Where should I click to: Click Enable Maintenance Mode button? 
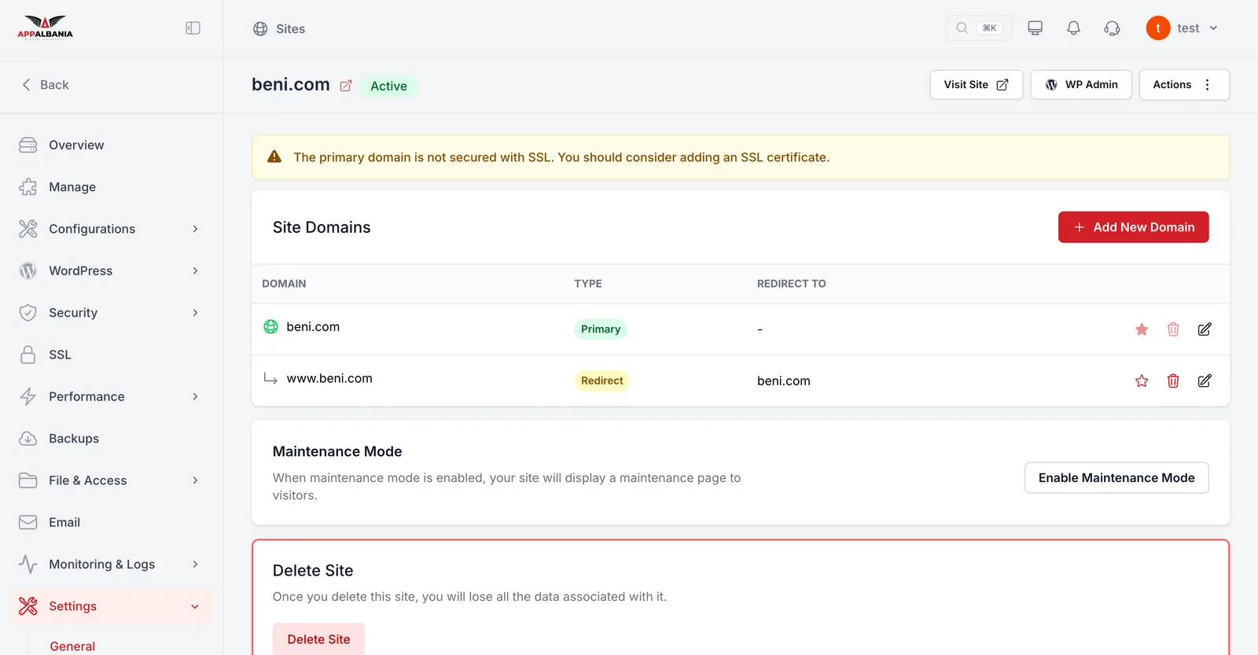1116,478
